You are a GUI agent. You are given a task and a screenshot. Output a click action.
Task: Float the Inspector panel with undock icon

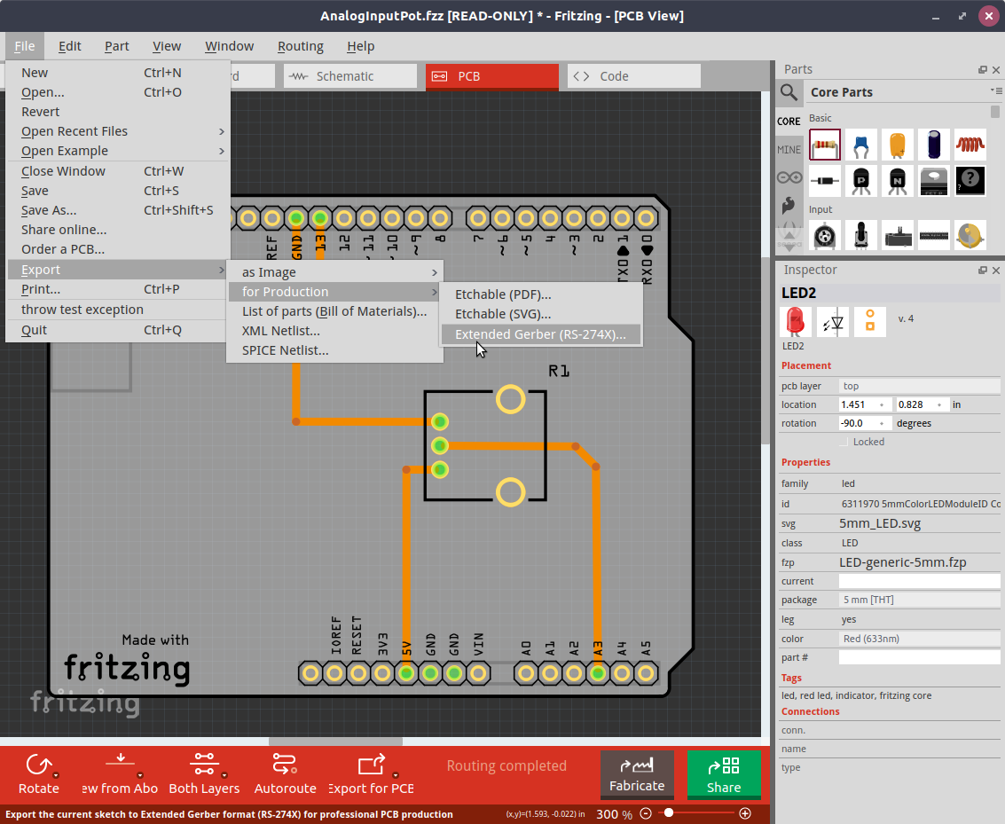983,271
